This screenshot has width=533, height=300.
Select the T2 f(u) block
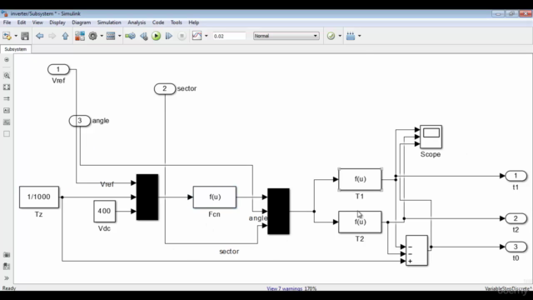click(360, 222)
